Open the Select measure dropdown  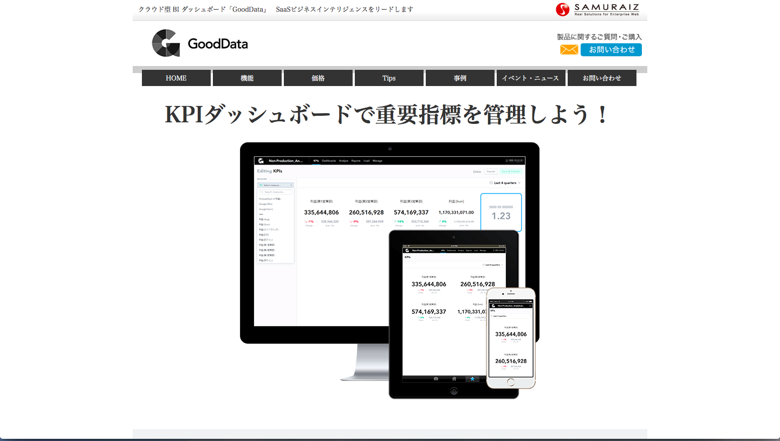click(x=276, y=186)
